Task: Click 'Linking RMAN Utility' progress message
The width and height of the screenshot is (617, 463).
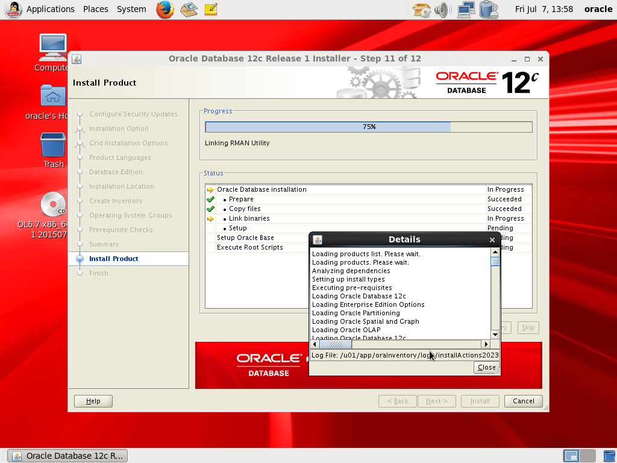Action: (237, 143)
